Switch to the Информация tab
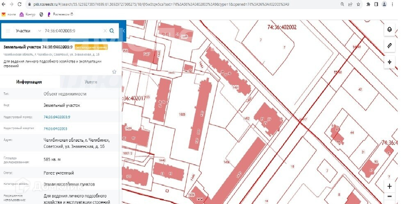Image resolution: width=401 pixels, height=204 pixels. coord(29,82)
